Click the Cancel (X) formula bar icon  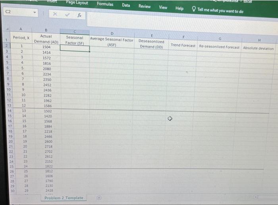[x=55, y=14]
